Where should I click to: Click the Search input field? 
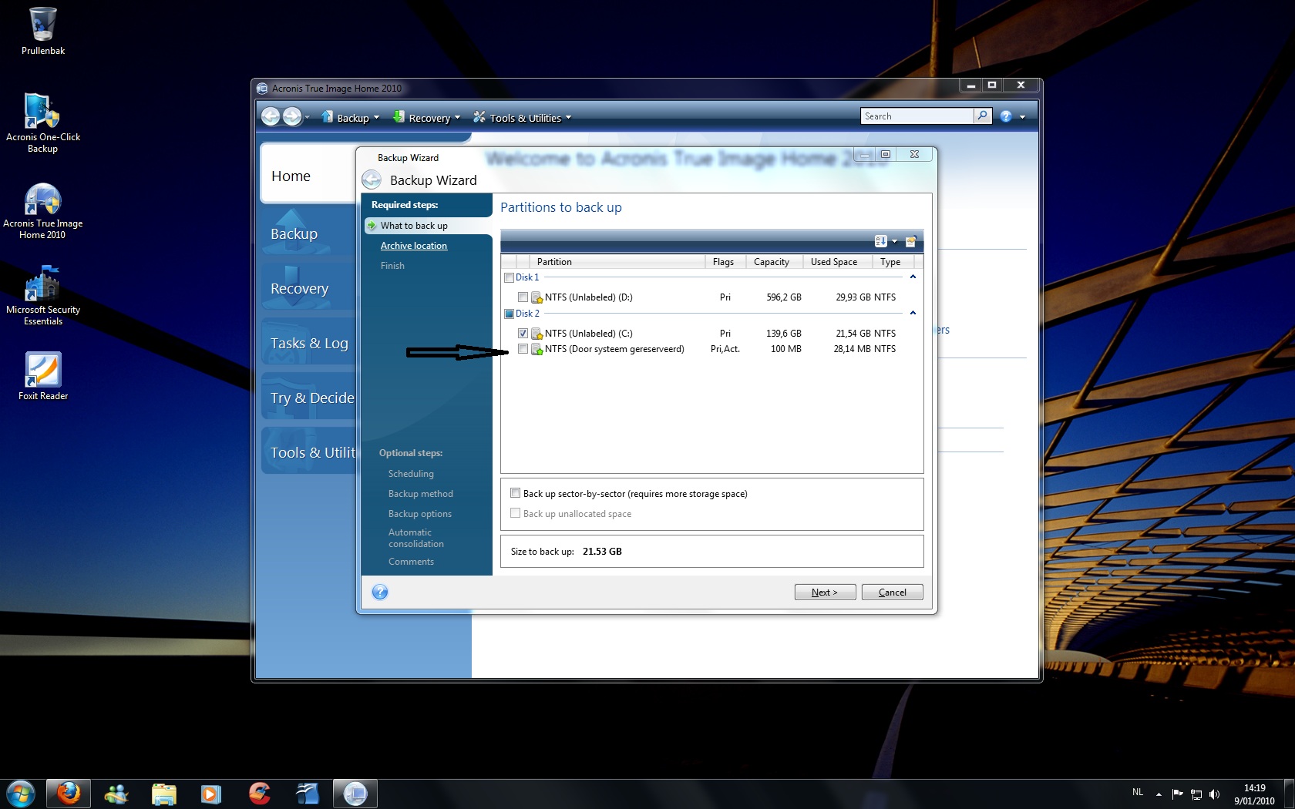click(x=917, y=116)
